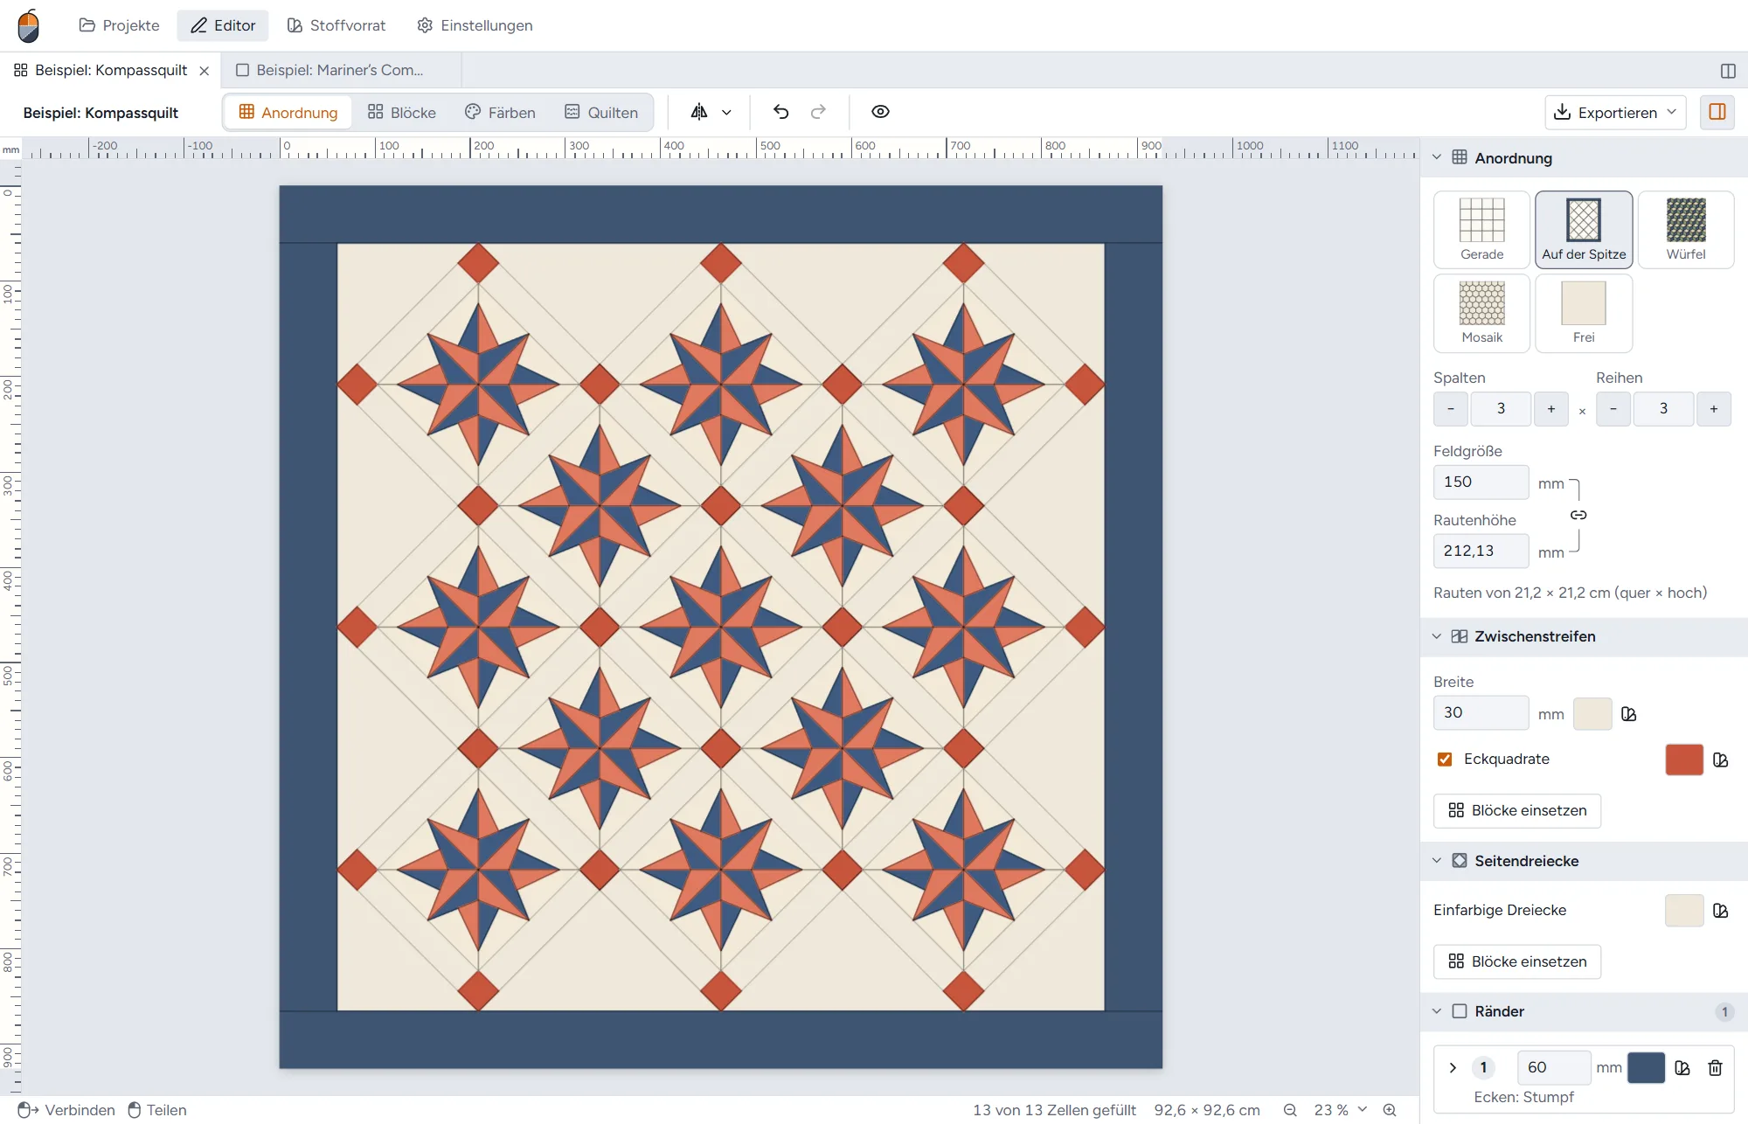Collapse the Zwischenstreifen section

pos(1437,636)
